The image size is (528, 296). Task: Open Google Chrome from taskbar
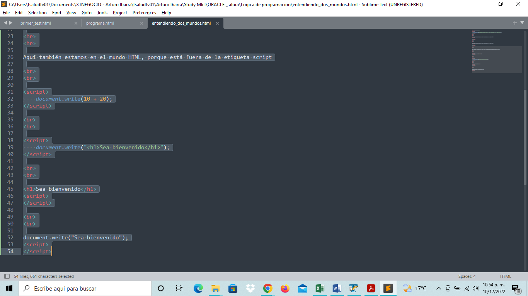267,288
